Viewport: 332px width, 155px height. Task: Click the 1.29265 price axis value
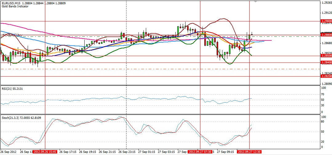326,3
